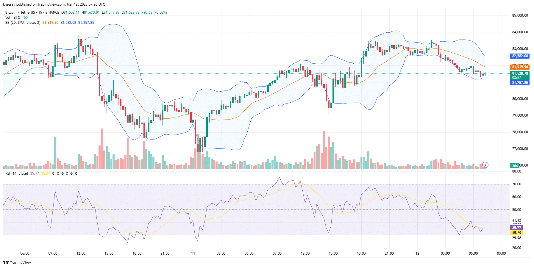Viewport: 534px width, 268px height.
Task: Click the green 81,528.78 last price tag
Action: coord(520,73)
